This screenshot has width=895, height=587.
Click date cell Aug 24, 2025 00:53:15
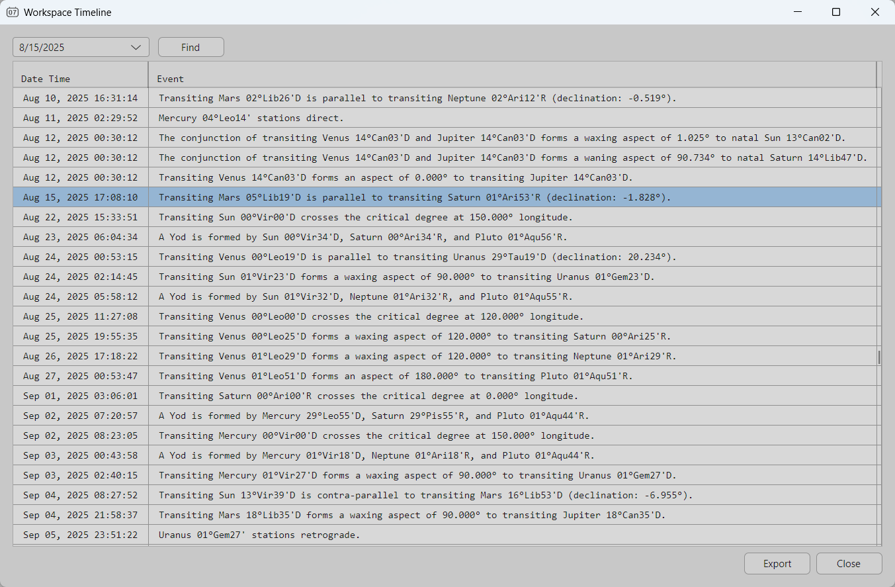pyautogui.click(x=80, y=257)
